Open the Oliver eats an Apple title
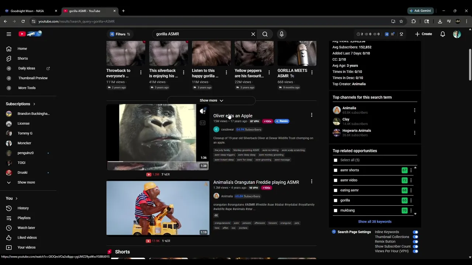 click(x=233, y=116)
